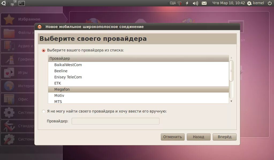This screenshot has height=160, width=274.
Task: Click the power bolt indicator in top panel
Action: 187,3
